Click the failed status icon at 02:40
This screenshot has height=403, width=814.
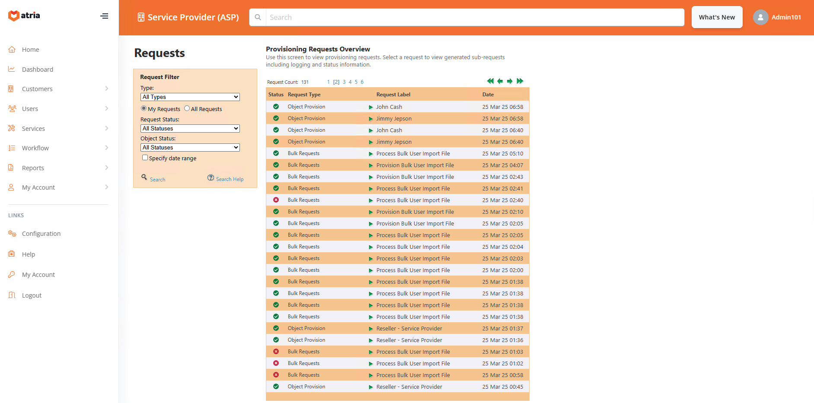coord(276,200)
